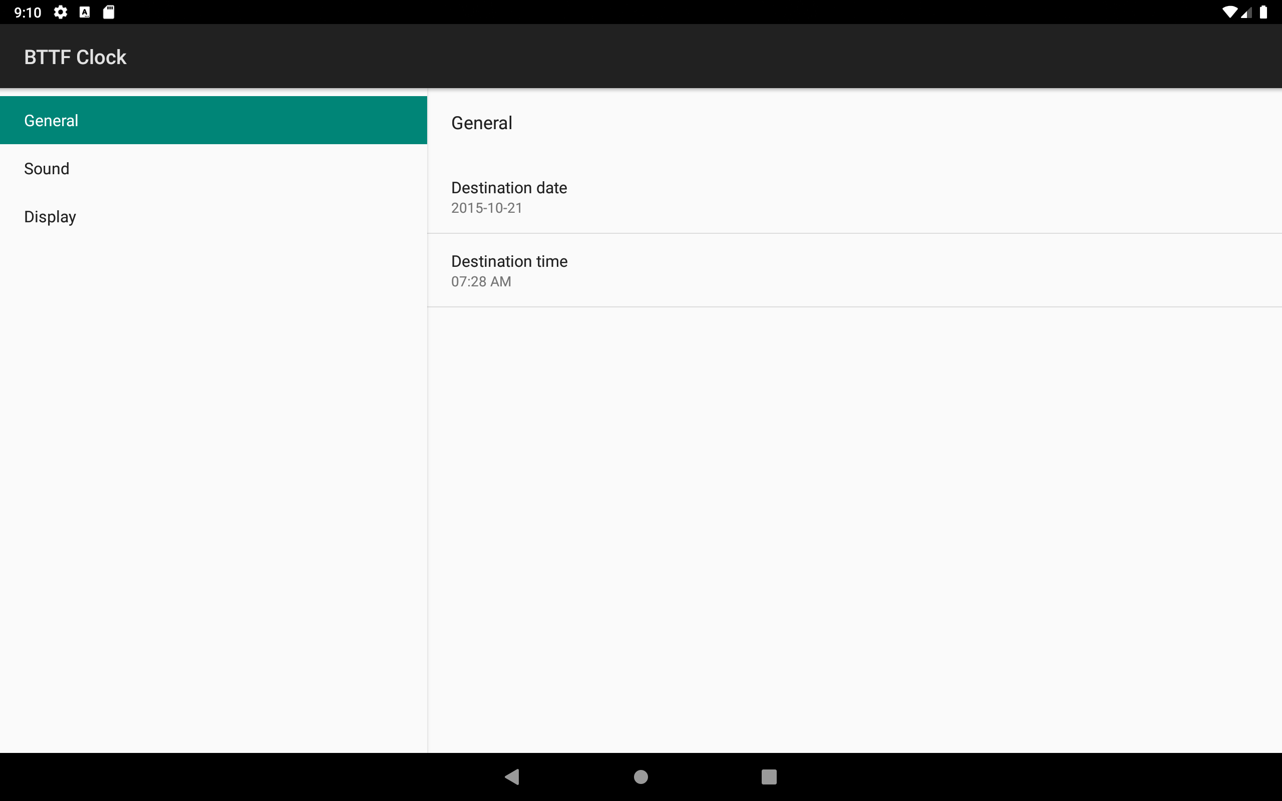Select the General settings category
1282x801 pixels.
[213, 120]
